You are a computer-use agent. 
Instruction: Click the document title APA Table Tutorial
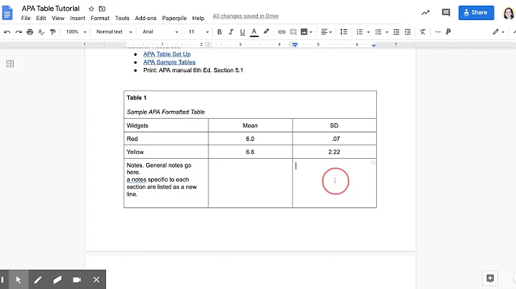pyautogui.click(x=51, y=9)
